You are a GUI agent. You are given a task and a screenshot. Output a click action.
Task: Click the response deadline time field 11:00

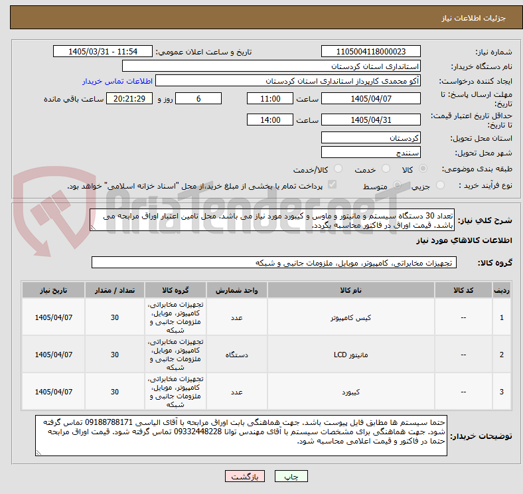point(270,98)
